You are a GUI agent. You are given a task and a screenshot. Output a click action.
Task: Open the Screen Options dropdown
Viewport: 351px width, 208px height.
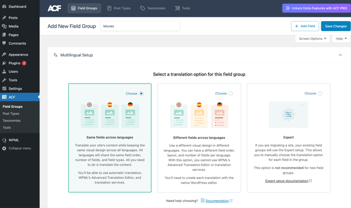point(313,39)
